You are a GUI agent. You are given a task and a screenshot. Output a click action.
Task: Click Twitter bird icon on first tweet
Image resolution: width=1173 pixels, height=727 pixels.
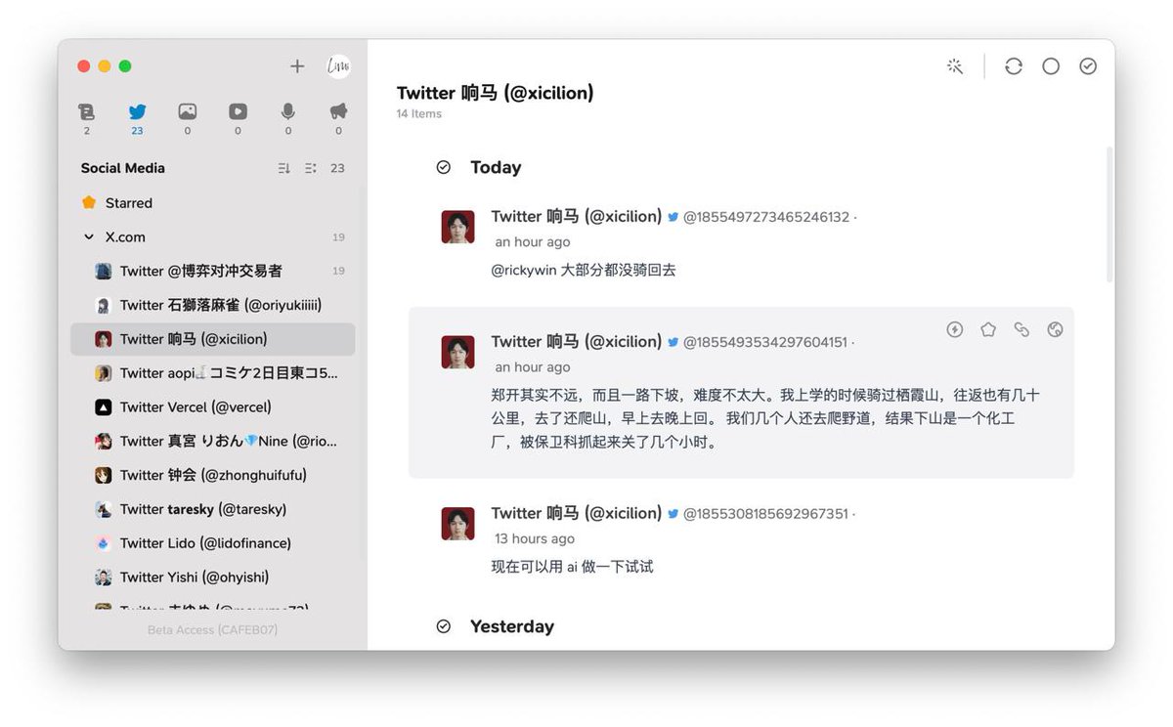pos(673,217)
